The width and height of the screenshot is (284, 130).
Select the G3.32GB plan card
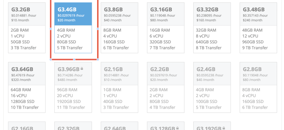(x=212, y=28)
